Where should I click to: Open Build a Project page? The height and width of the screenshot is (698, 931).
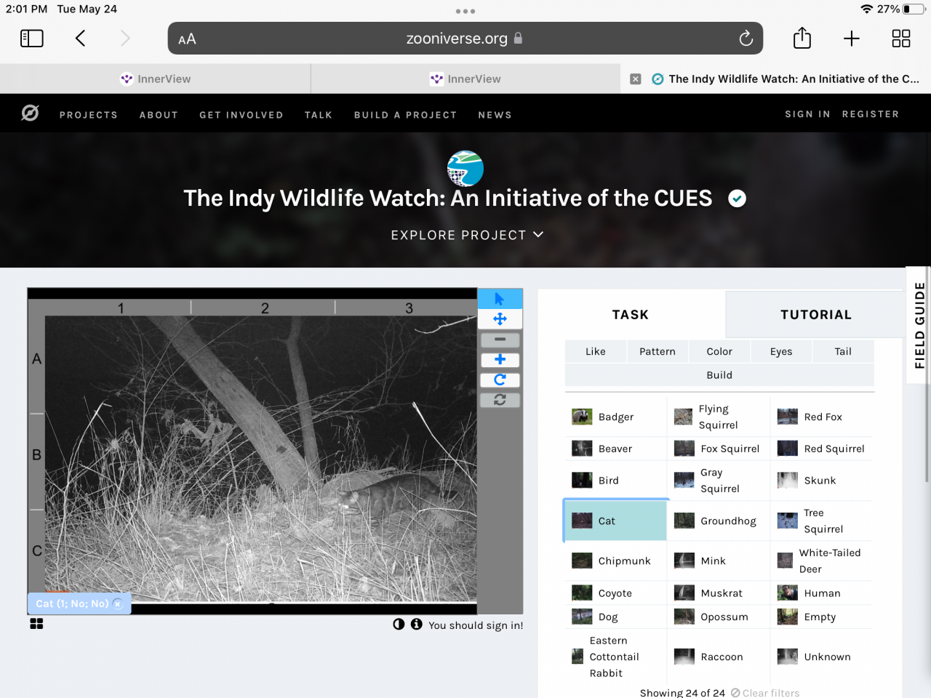click(x=406, y=115)
